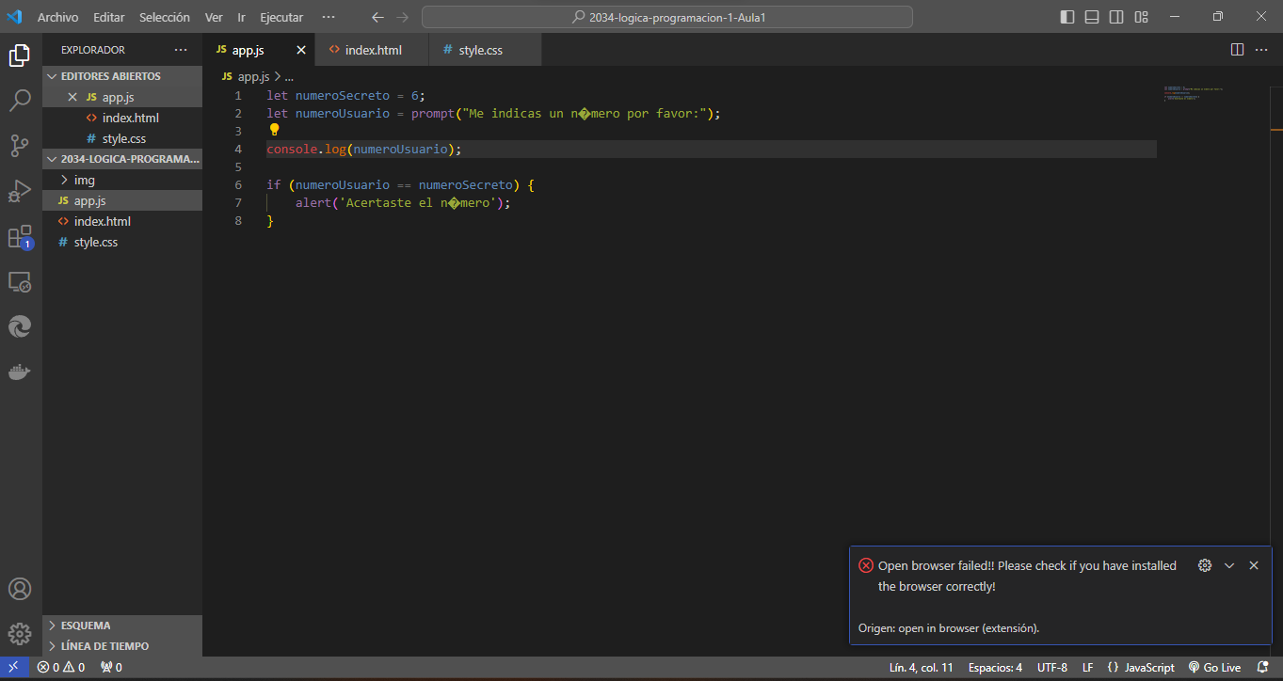
Task: Switch to the app.js tab
Action: (x=259, y=50)
